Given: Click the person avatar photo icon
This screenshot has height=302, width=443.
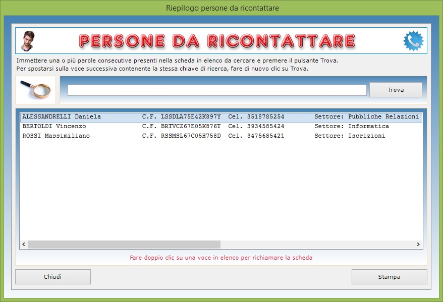Looking at the screenshot, I should click(28, 41).
